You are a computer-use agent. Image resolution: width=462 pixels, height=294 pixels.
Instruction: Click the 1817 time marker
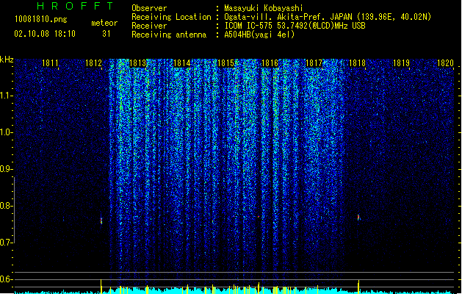point(314,63)
